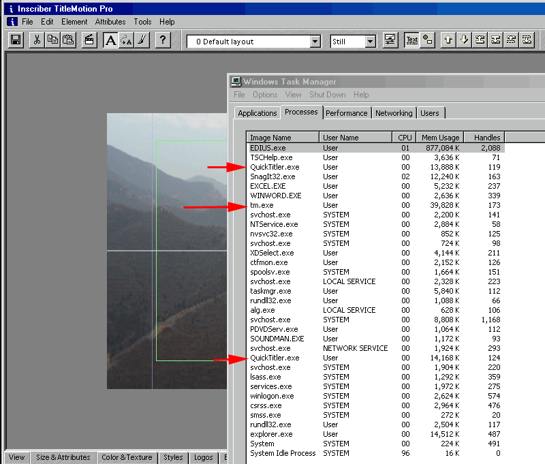Open the Help menu in TitleMotion Pro

[x=167, y=22]
